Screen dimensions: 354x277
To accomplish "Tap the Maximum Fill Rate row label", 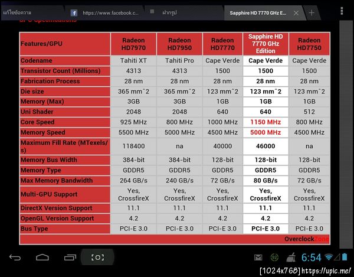I will coord(65,146).
